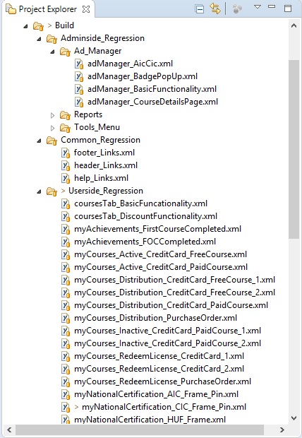
Task: Click the adManager_AicCic.xml file icon
Action: [x=79, y=64]
